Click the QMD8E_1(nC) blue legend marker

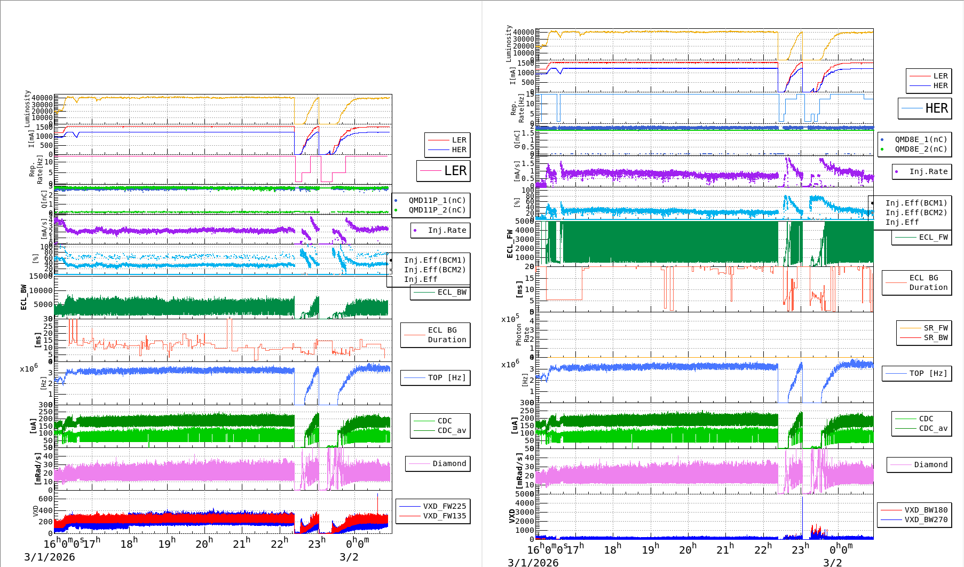(882, 140)
